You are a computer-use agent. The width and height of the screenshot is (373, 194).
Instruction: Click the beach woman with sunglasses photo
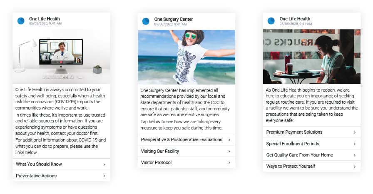[x=186, y=57]
